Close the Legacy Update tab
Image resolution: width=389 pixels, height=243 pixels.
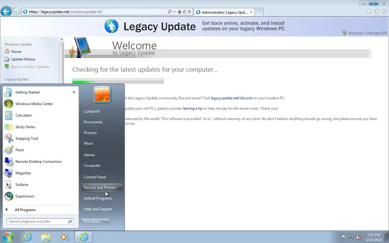pos(251,12)
